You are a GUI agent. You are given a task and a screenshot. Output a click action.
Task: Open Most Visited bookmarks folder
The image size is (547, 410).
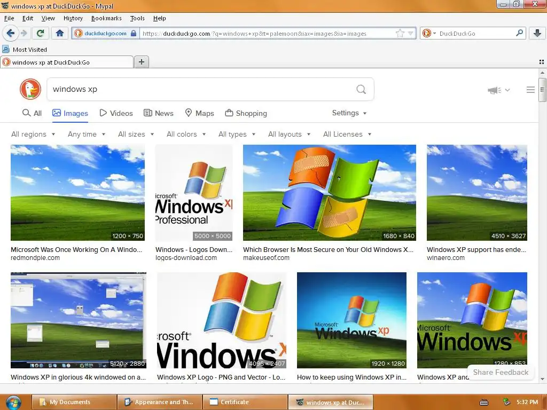[x=25, y=50]
